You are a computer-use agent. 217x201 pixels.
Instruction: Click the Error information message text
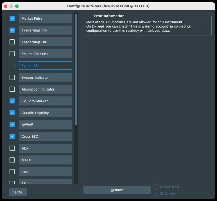(x=139, y=26)
